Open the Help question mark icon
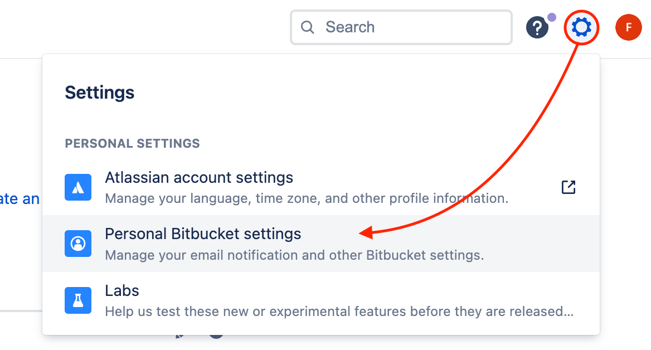Viewport: 651px width, 350px height. coord(537,28)
